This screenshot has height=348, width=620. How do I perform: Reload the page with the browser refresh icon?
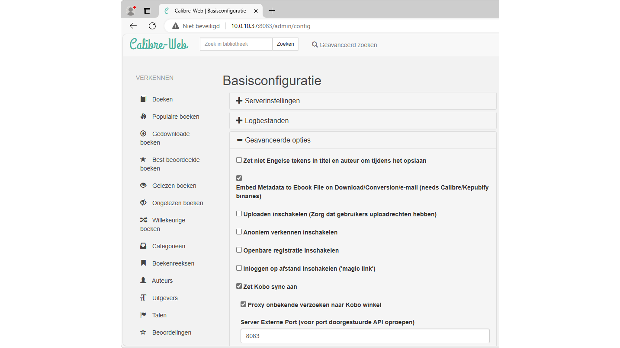[152, 26]
